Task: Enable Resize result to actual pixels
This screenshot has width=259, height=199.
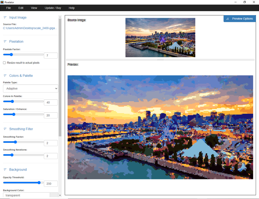Action: (x=4, y=63)
